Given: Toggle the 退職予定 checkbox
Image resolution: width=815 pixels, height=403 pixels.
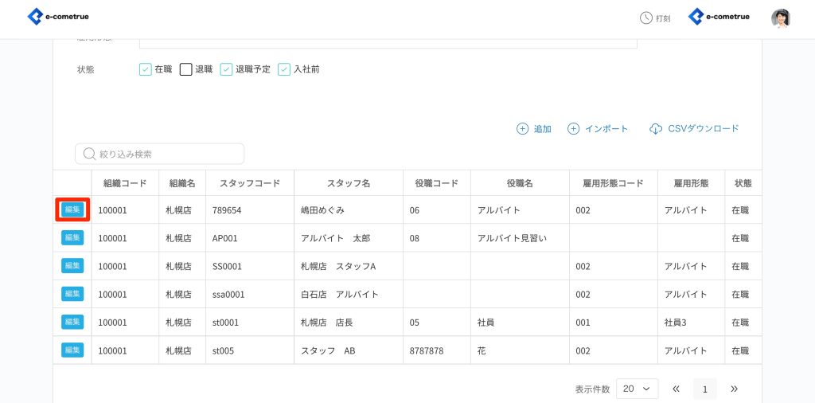Looking at the screenshot, I should pos(226,69).
